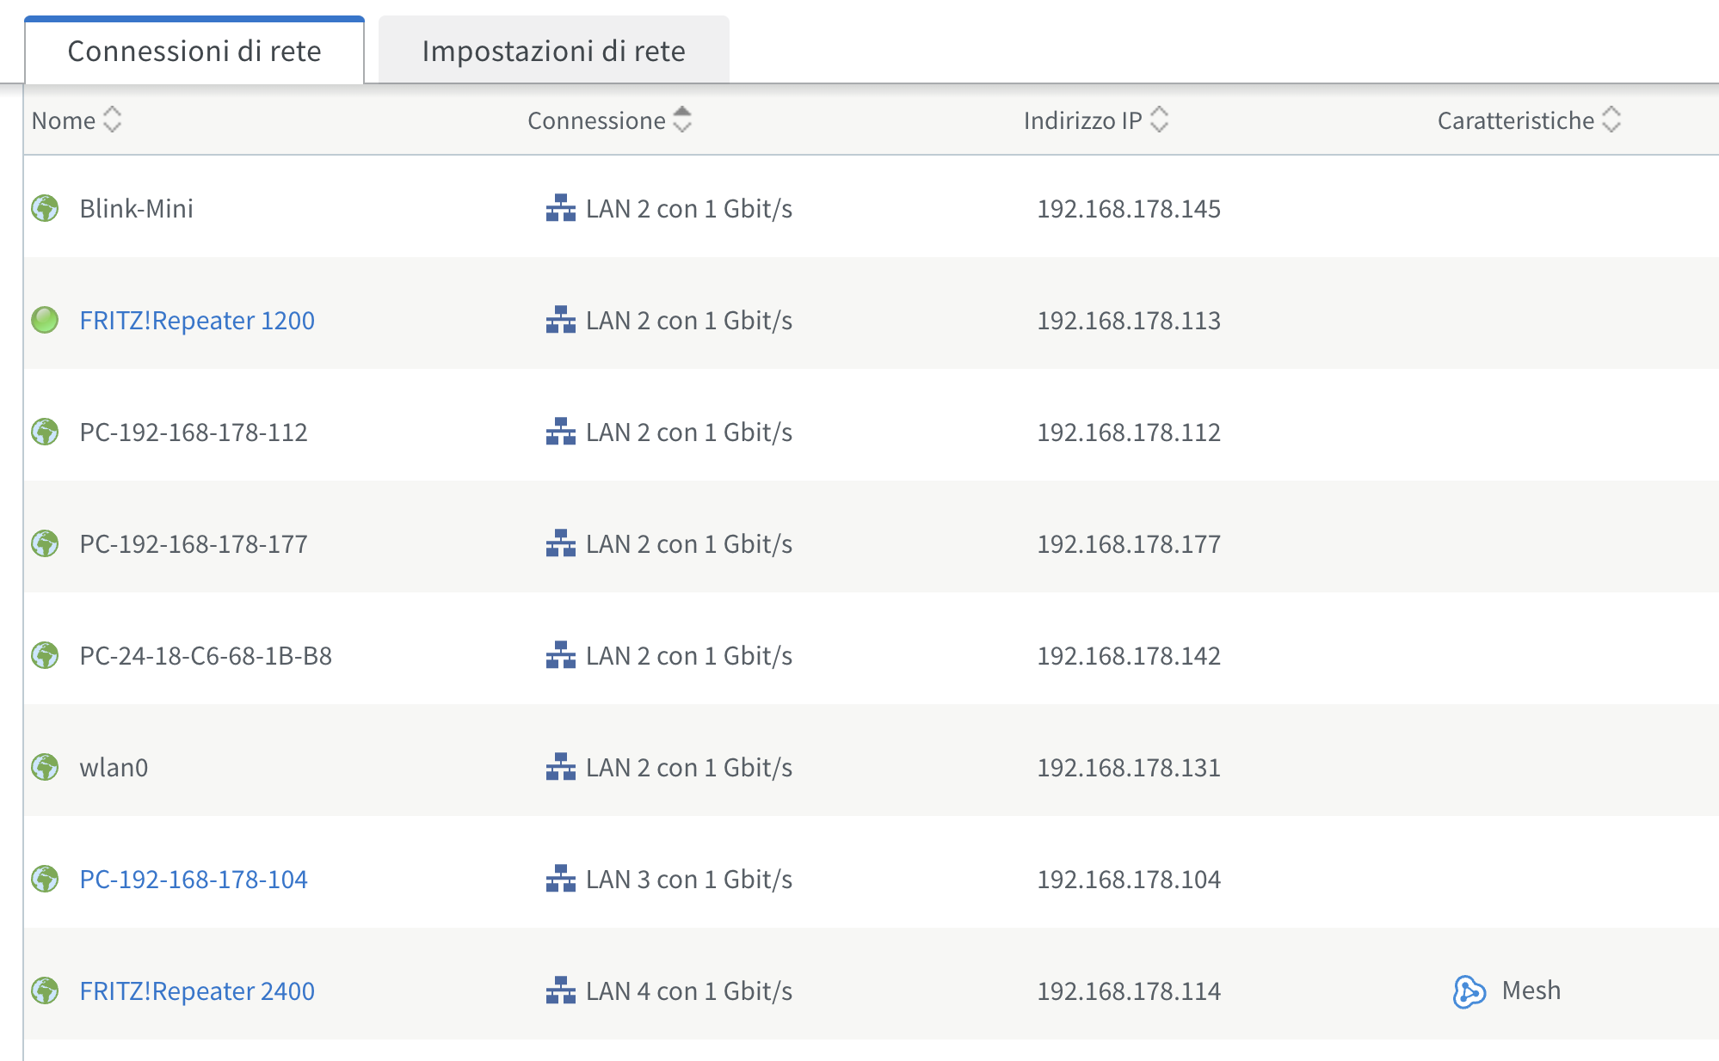Image resolution: width=1719 pixels, height=1061 pixels.
Task: Select the Connessioni di rete tab
Action: pos(194,50)
